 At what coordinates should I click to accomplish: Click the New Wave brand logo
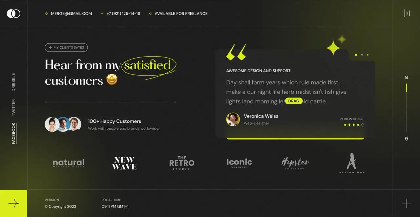[124, 163]
